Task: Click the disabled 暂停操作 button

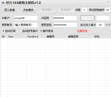Action: click(x=47, y=10)
